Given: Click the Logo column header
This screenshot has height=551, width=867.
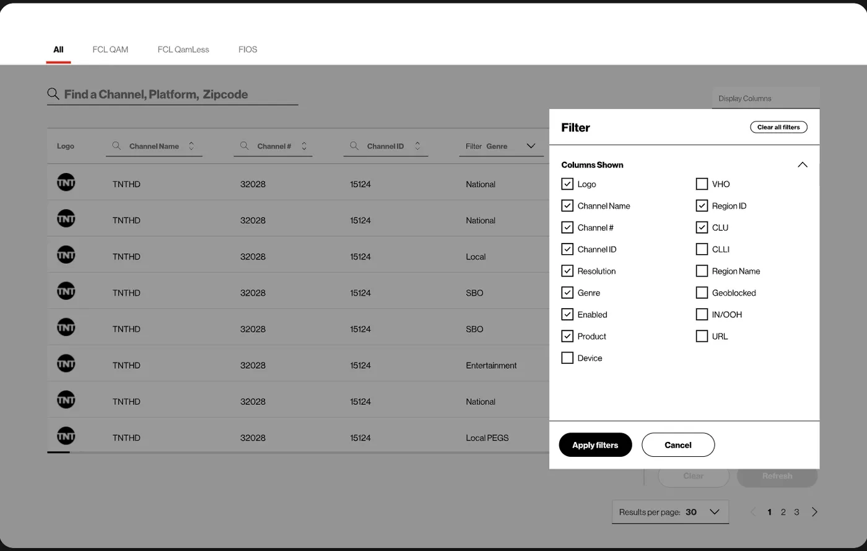Looking at the screenshot, I should 66,146.
